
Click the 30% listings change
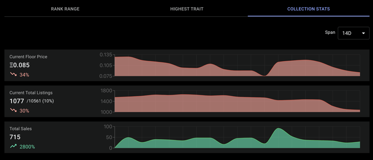[24, 111]
